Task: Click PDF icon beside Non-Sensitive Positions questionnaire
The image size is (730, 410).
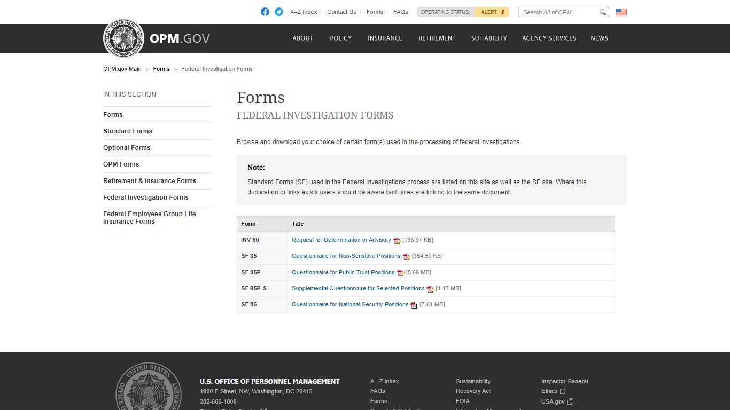Action: (x=406, y=257)
